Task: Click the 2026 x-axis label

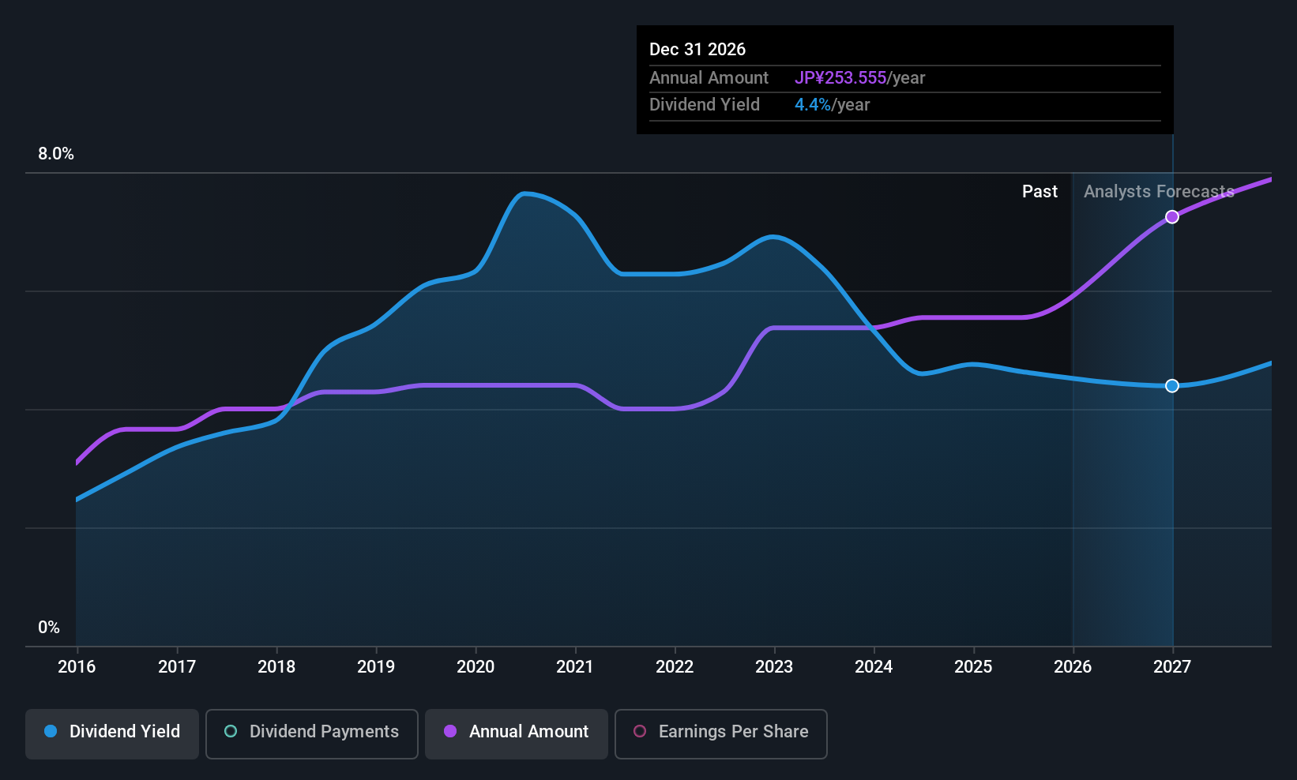Action: tap(1073, 667)
